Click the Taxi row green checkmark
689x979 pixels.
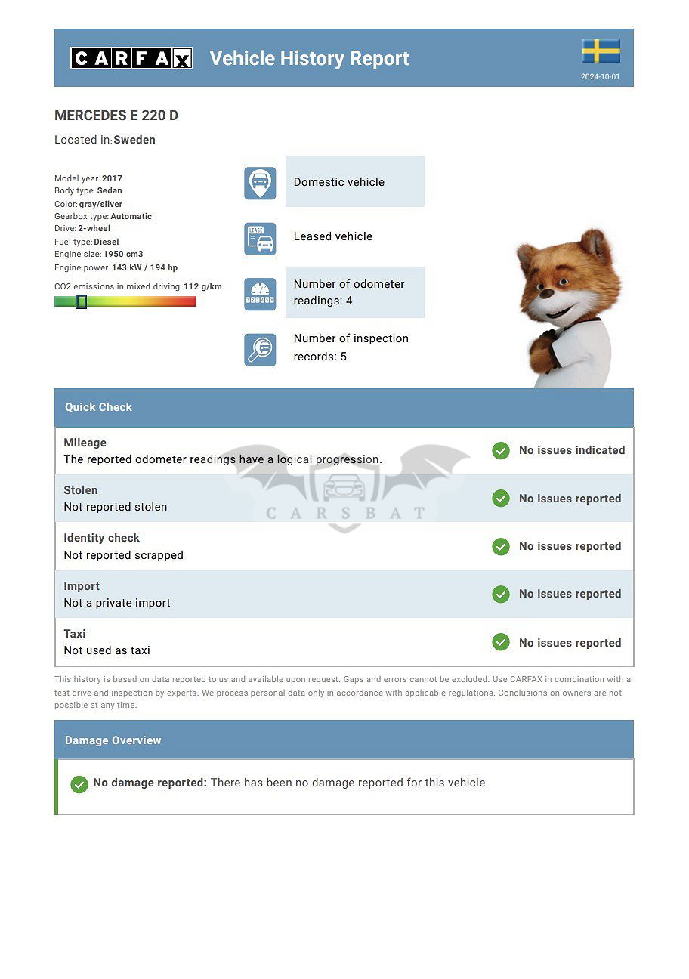point(500,642)
